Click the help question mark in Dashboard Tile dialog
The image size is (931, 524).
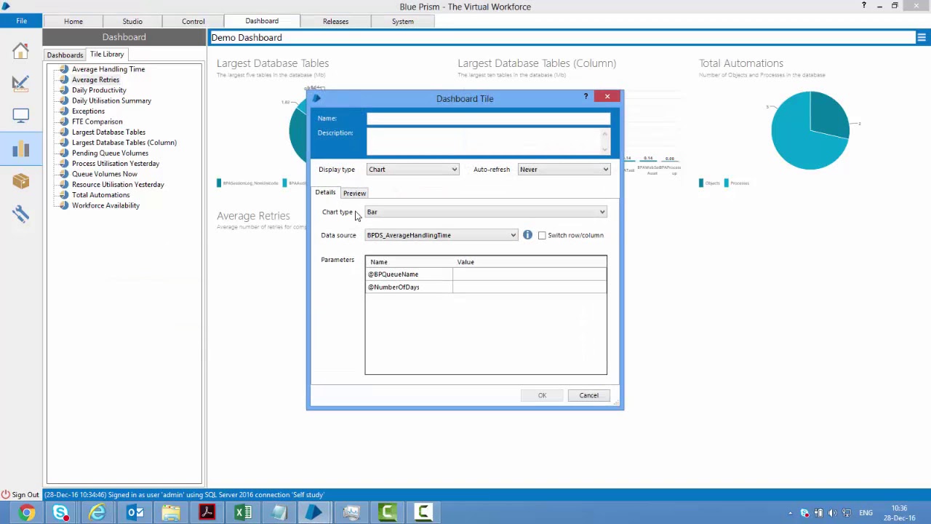(586, 96)
